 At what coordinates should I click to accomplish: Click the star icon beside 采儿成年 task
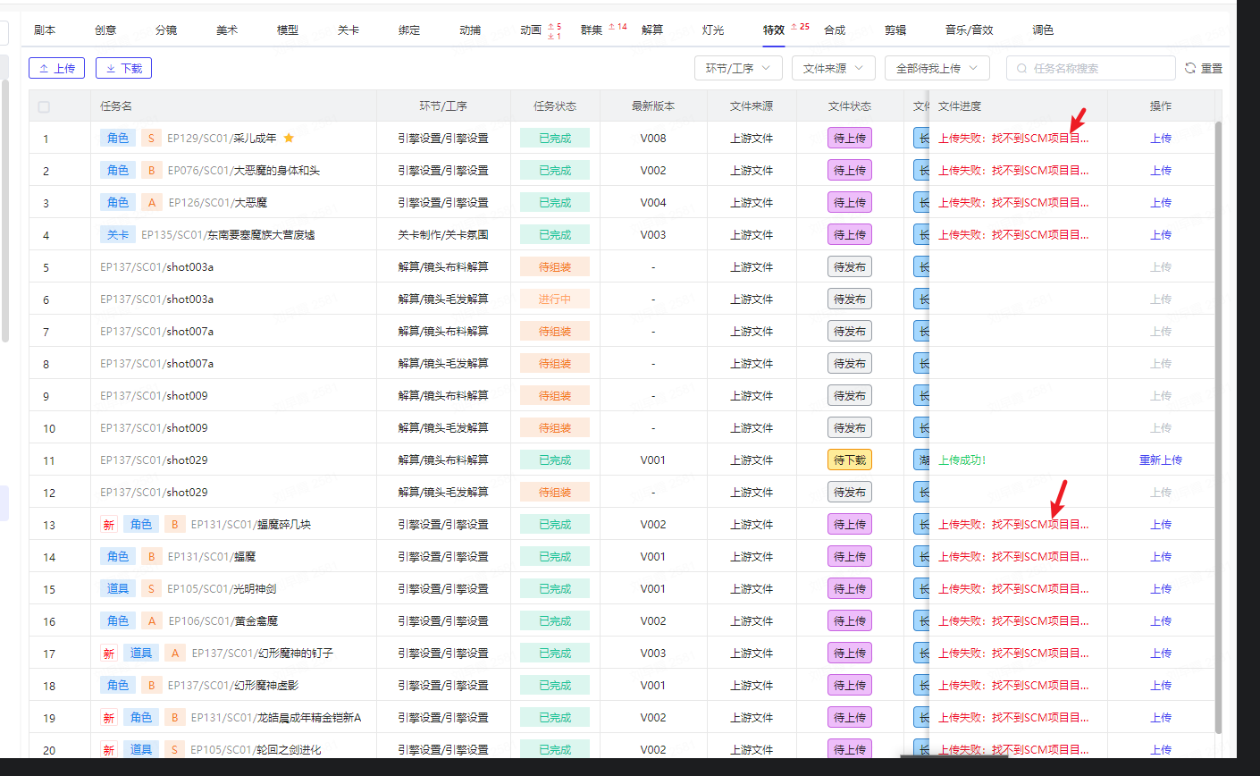(x=289, y=139)
